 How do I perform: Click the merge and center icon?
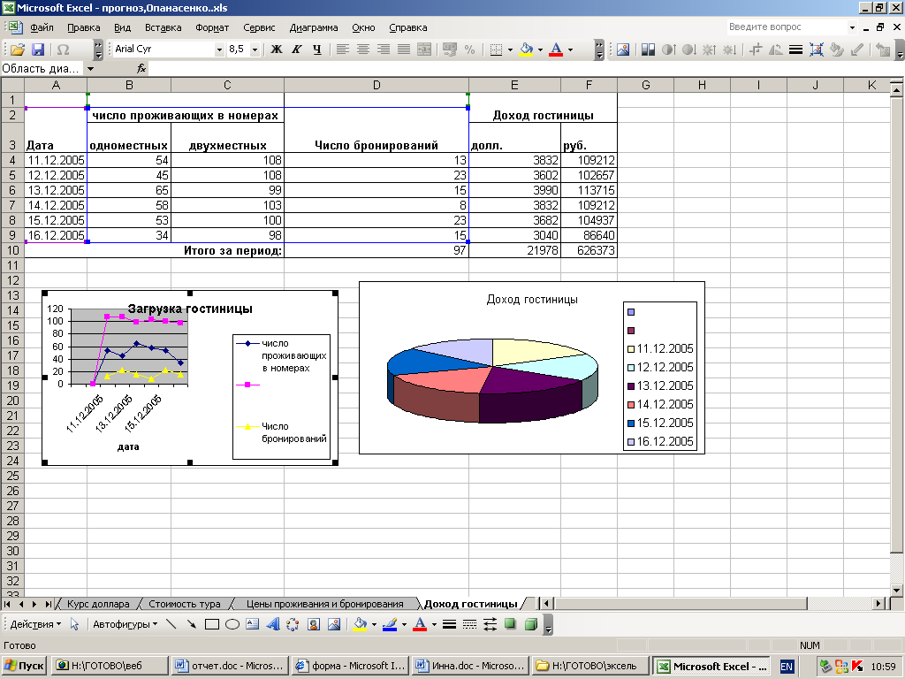[x=424, y=50]
